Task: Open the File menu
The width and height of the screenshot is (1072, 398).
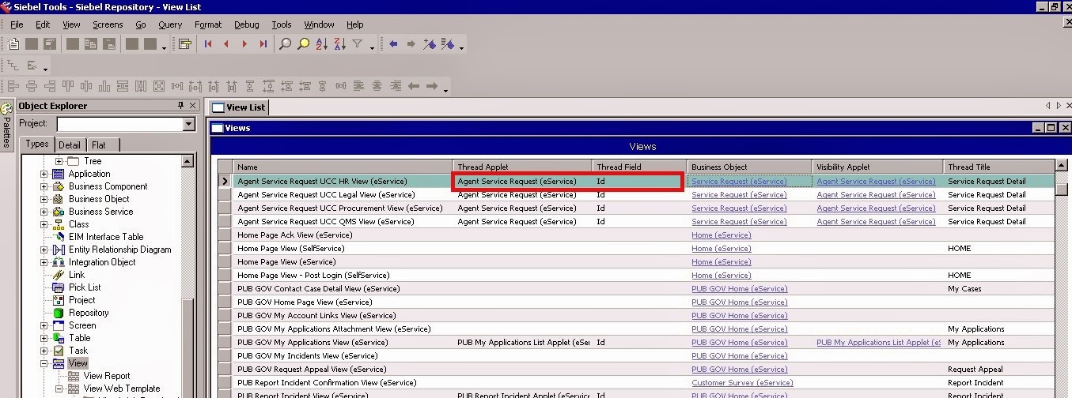Action: pyautogui.click(x=17, y=24)
